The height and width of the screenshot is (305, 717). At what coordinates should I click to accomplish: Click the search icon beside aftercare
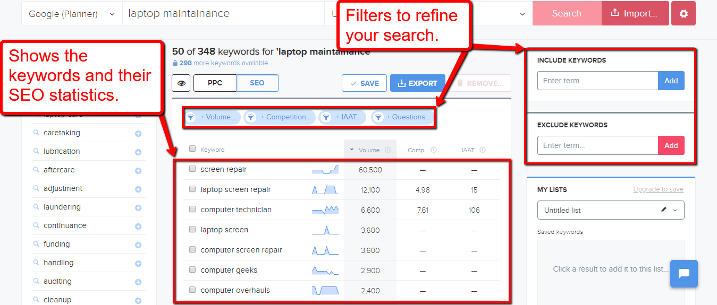pos(36,170)
